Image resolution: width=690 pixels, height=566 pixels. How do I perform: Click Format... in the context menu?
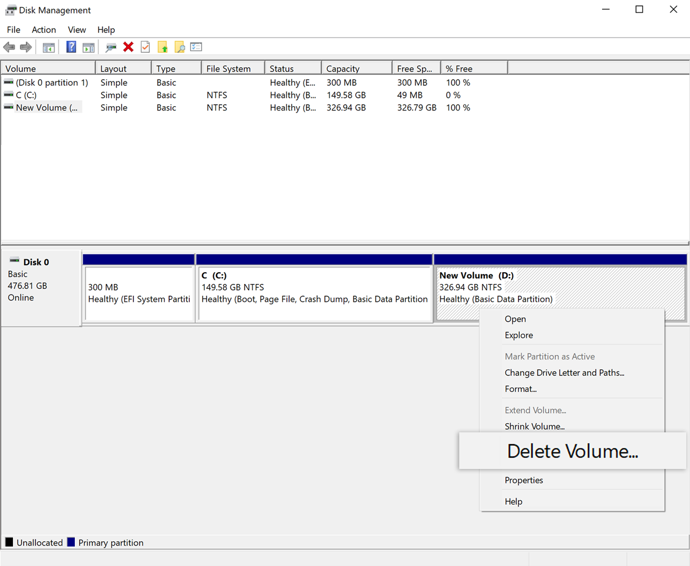(x=520, y=389)
